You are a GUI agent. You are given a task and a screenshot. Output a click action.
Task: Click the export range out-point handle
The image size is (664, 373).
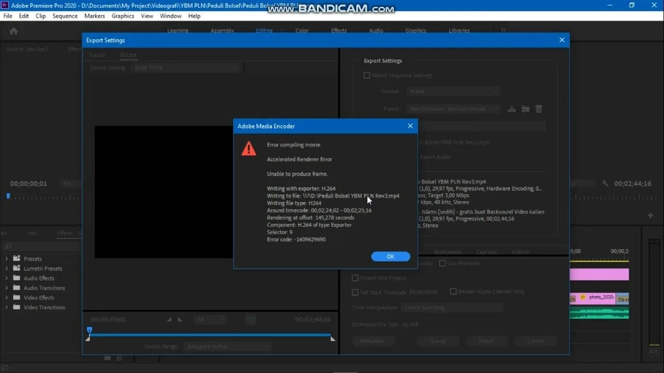click(x=333, y=339)
